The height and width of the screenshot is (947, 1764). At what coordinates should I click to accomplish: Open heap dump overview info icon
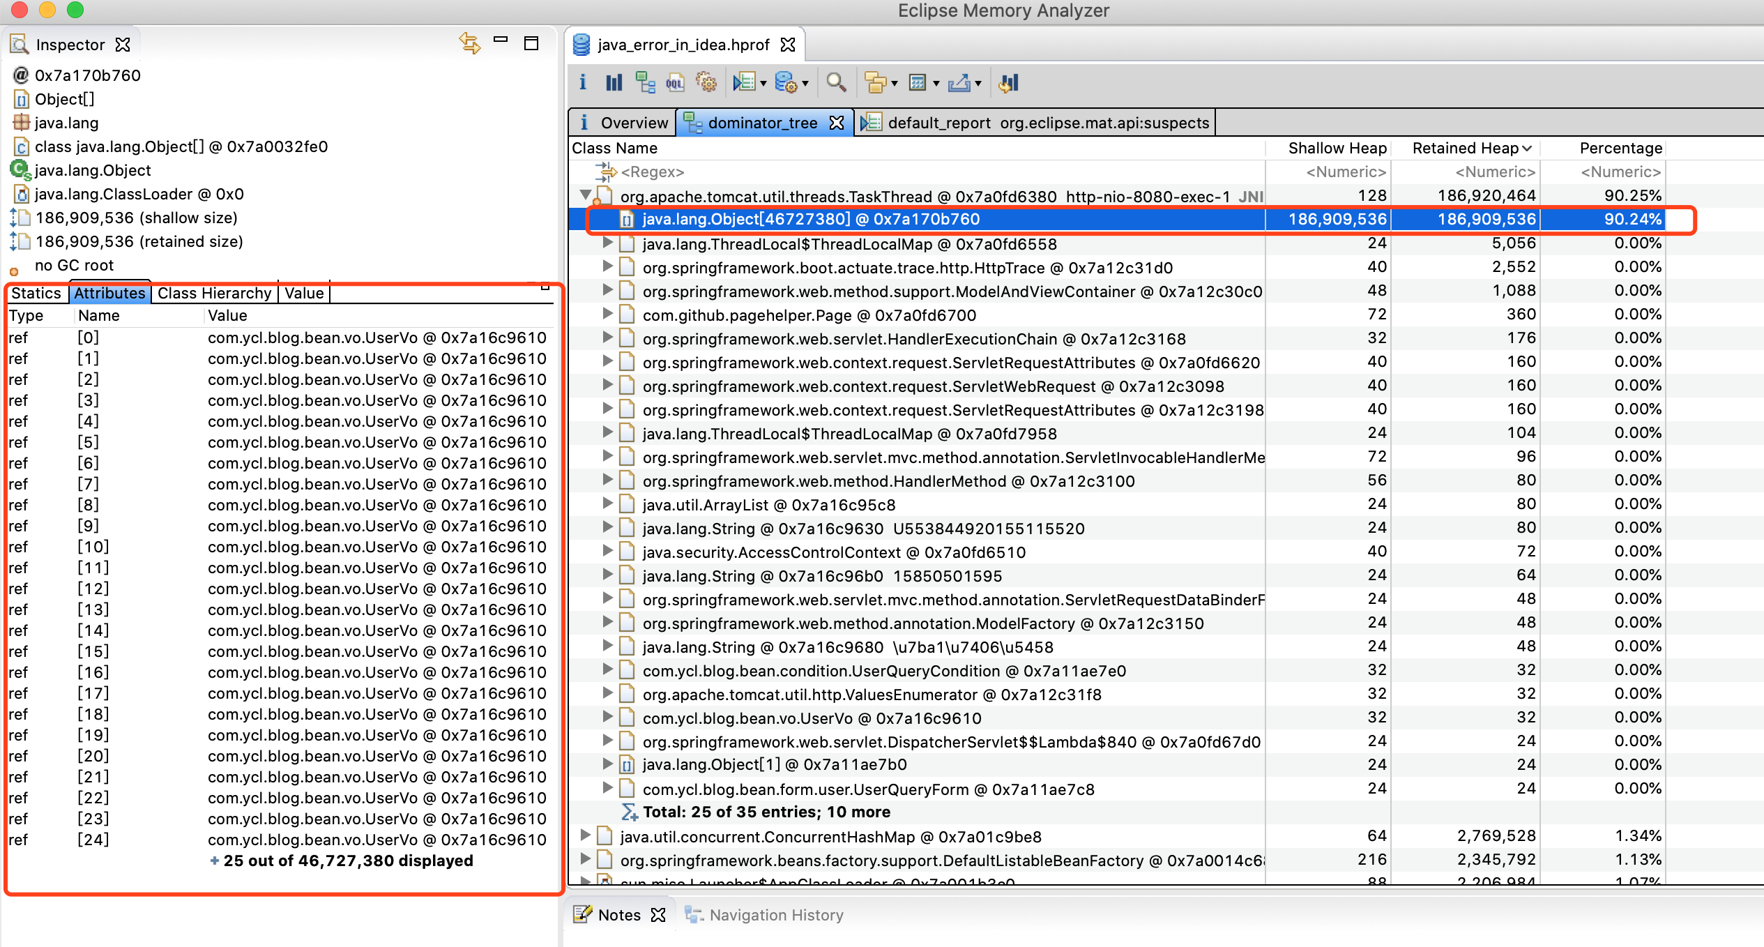click(x=583, y=83)
